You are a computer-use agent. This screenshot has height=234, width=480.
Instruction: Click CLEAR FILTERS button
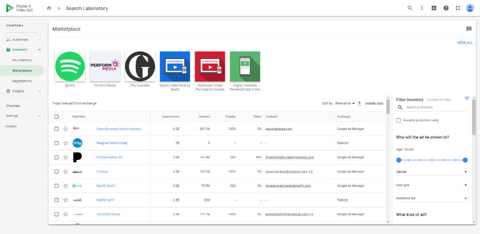pyautogui.click(x=439, y=100)
